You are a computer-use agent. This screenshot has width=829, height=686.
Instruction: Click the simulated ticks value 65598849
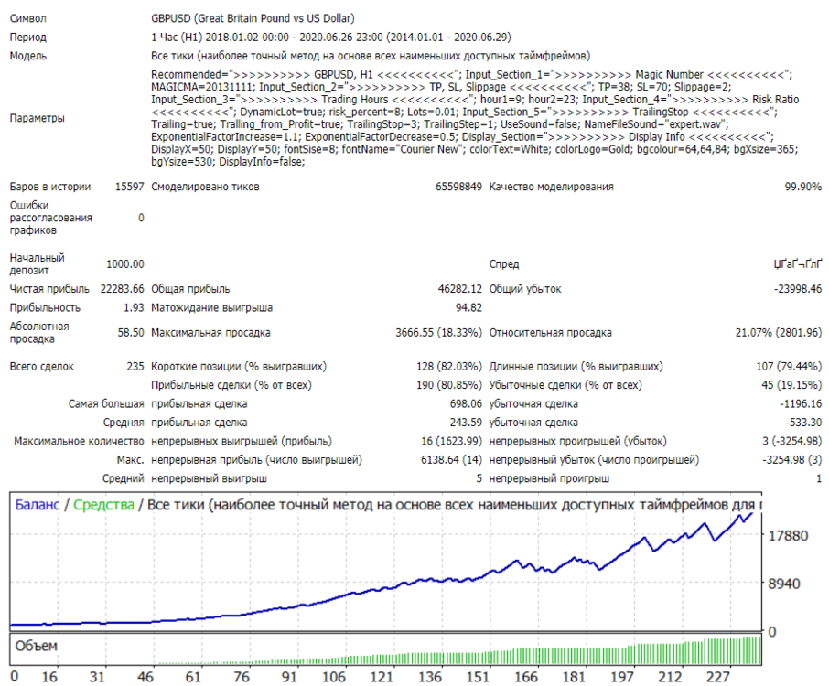458,187
